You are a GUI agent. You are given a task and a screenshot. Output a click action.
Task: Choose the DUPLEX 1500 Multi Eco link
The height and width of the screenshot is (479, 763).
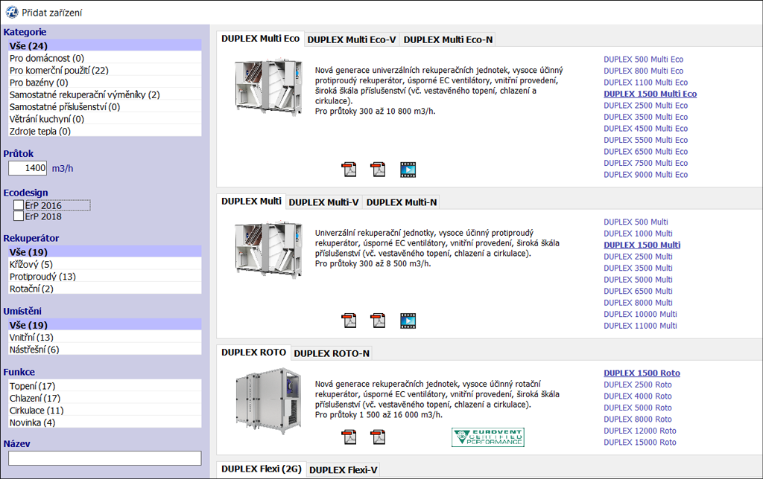[650, 94]
